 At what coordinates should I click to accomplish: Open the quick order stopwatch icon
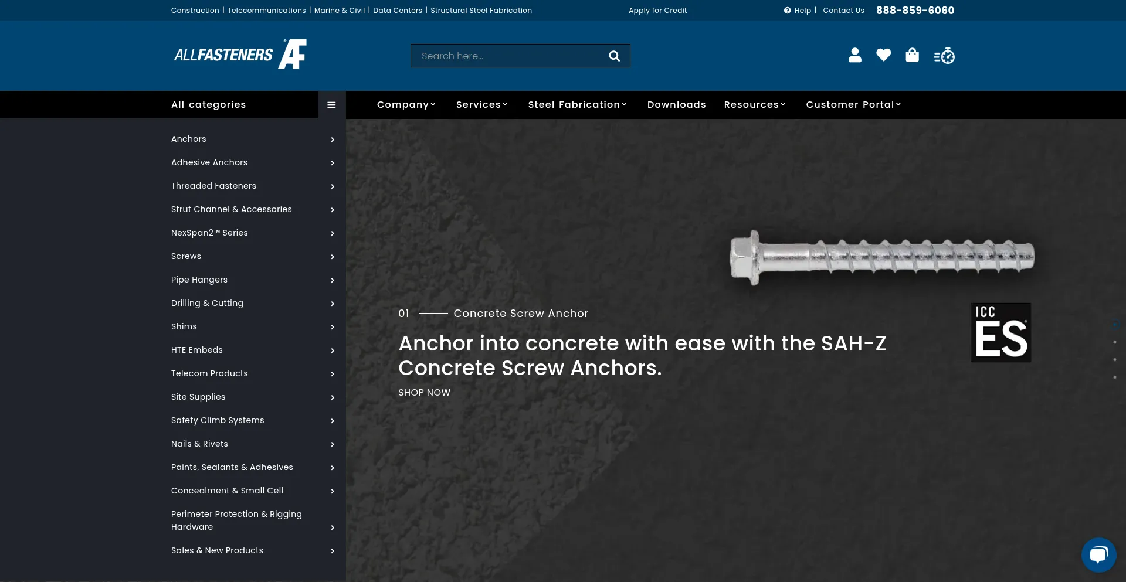(943, 56)
